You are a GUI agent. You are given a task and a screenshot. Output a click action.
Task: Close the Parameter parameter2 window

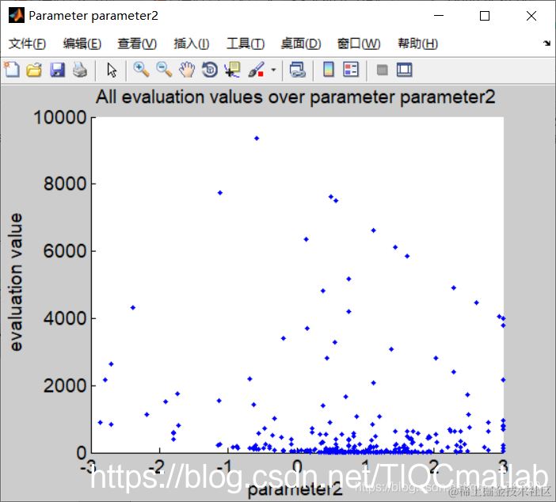point(531,16)
